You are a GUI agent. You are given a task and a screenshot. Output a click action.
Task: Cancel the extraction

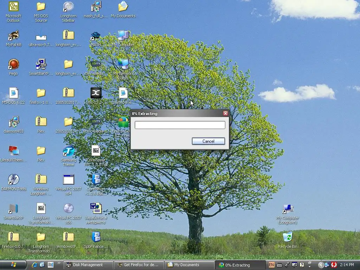click(208, 141)
